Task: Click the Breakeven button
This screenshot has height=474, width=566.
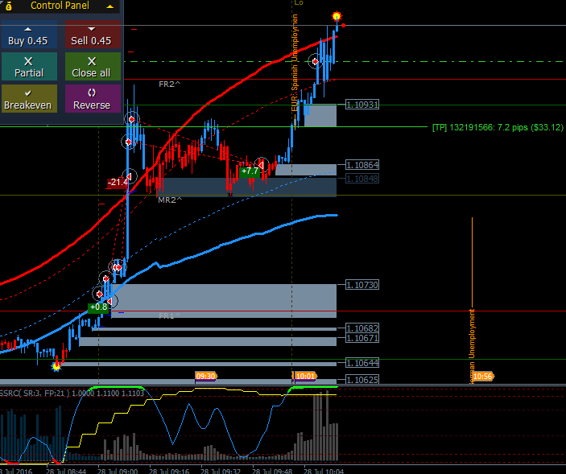Action: pos(28,98)
